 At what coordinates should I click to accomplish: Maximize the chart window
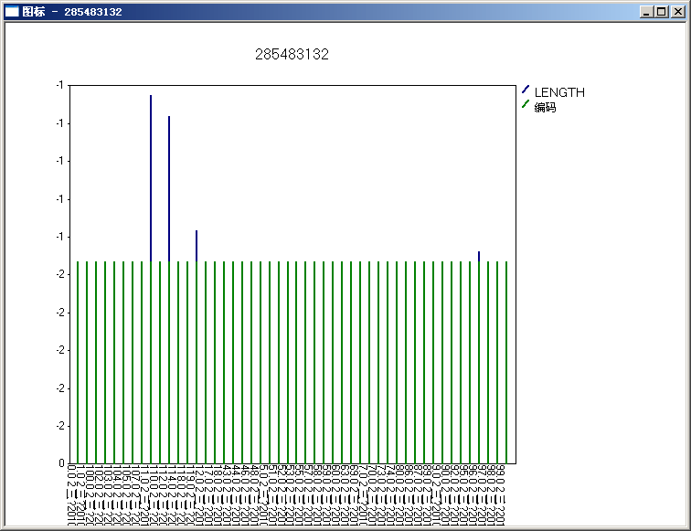(x=662, y=12)
